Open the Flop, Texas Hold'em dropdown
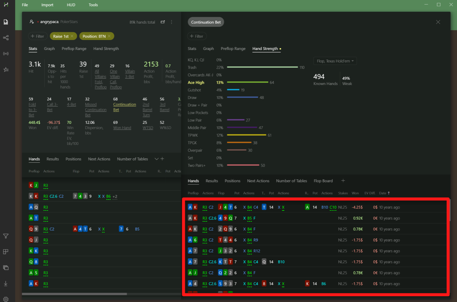The image size is (457, 302). pos(335,61)
